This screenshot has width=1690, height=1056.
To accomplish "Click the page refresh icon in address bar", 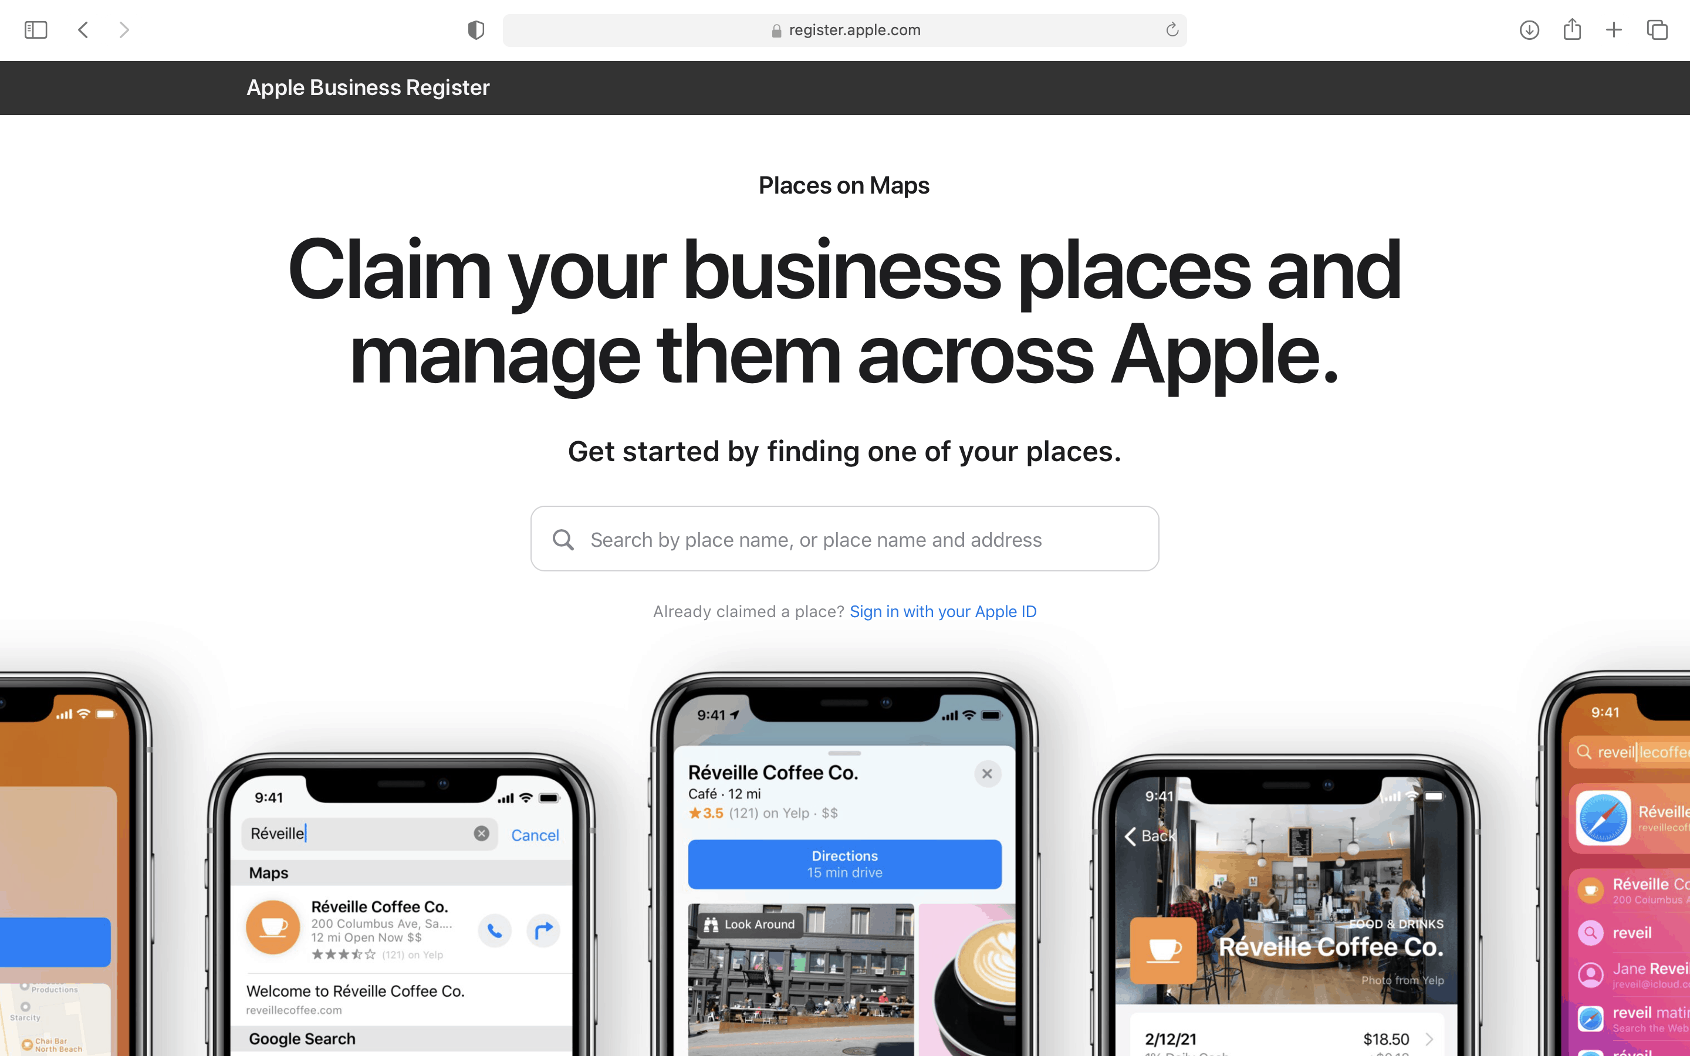I will 1171,29.
